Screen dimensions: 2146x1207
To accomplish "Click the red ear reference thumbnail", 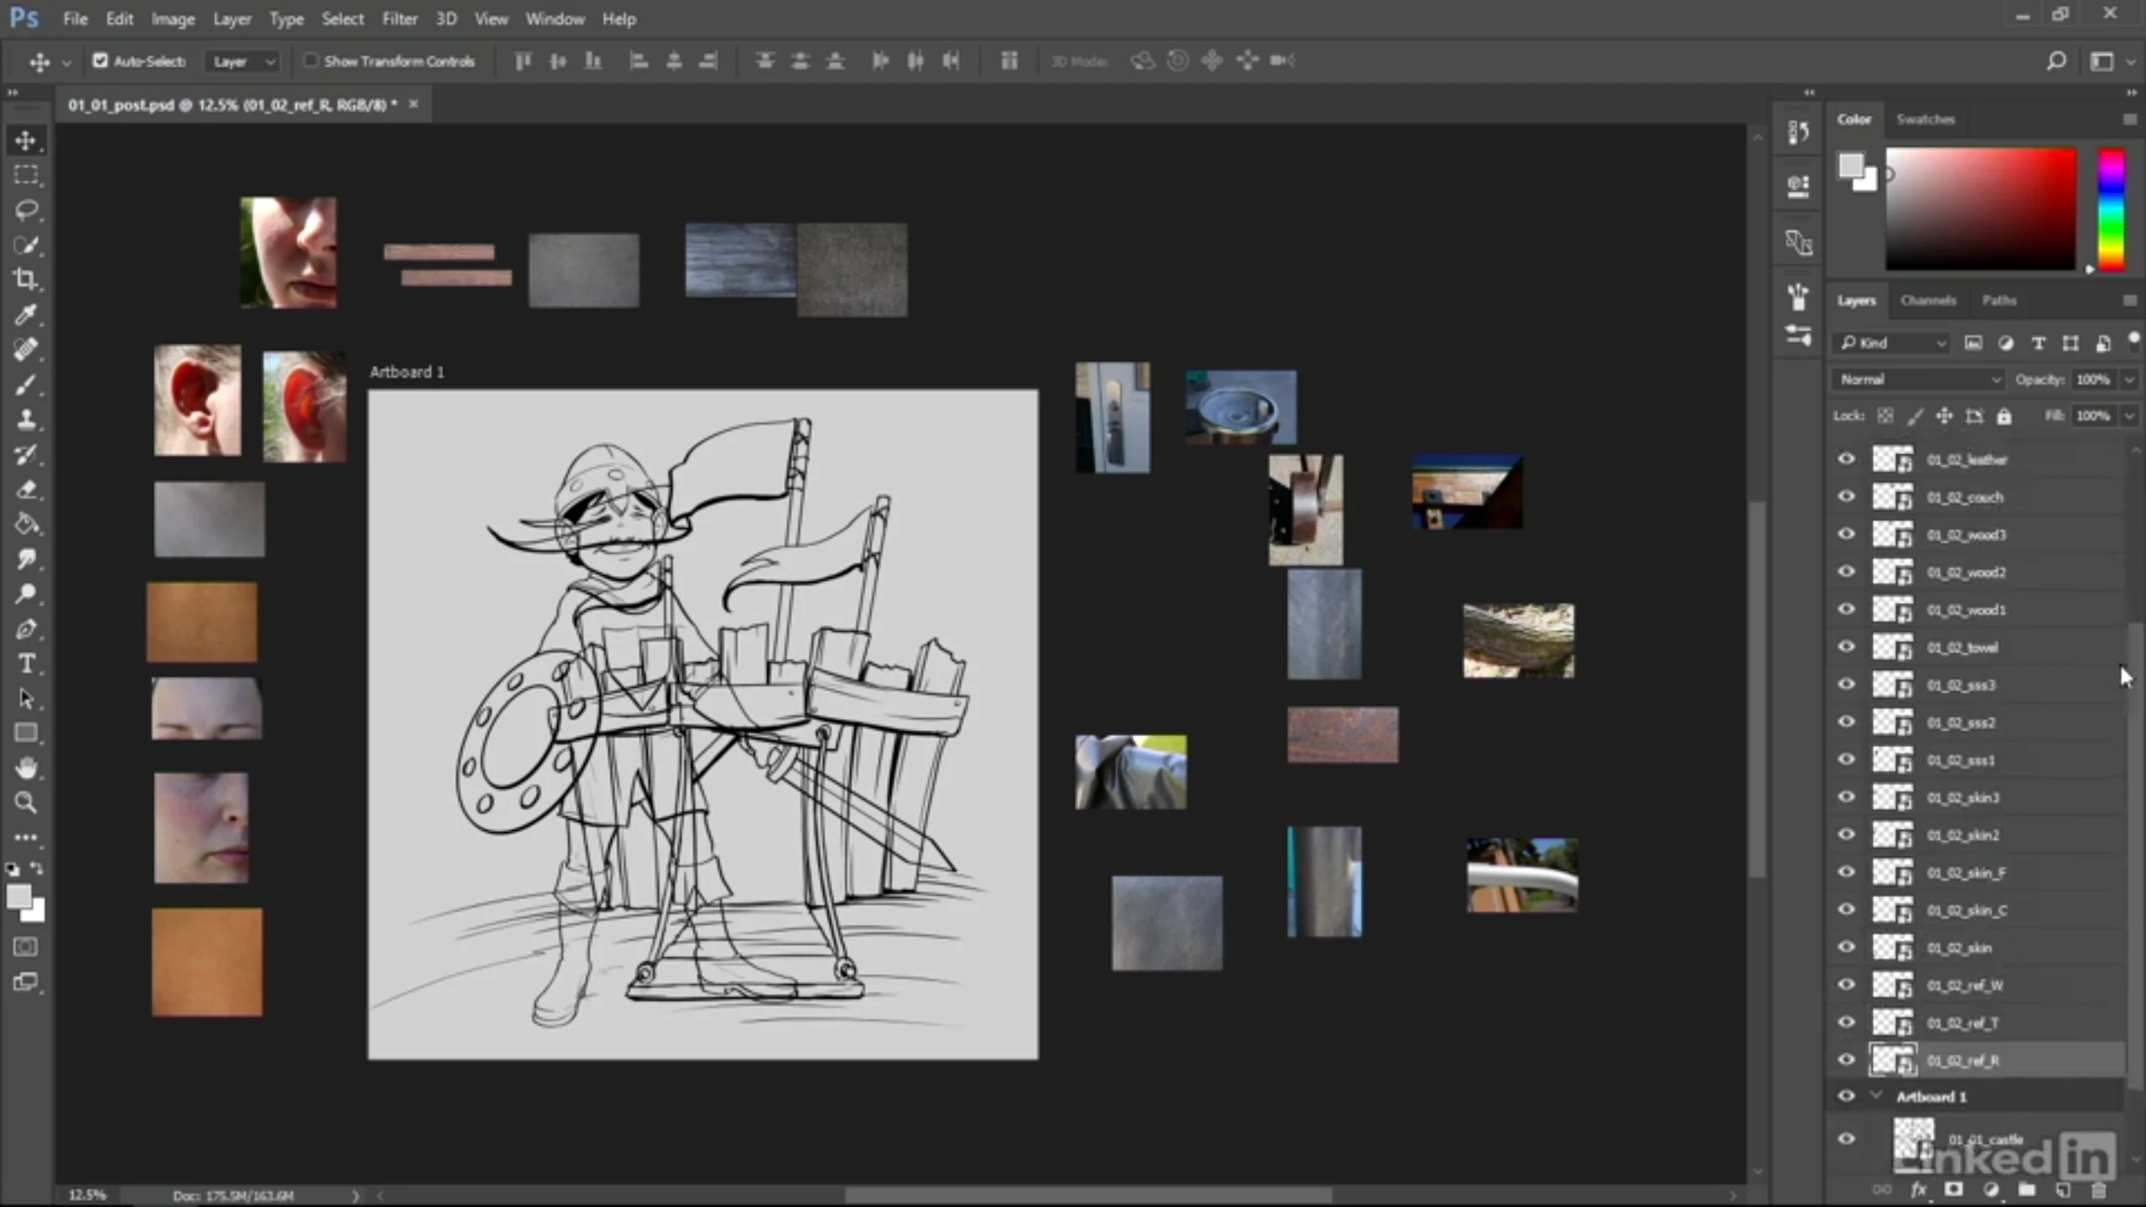I will [197, 401].
